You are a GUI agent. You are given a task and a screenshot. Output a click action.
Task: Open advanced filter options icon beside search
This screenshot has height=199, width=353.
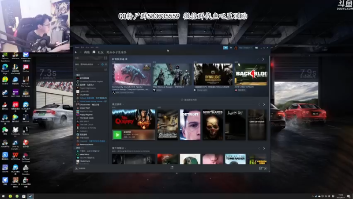tap(105, 70)
